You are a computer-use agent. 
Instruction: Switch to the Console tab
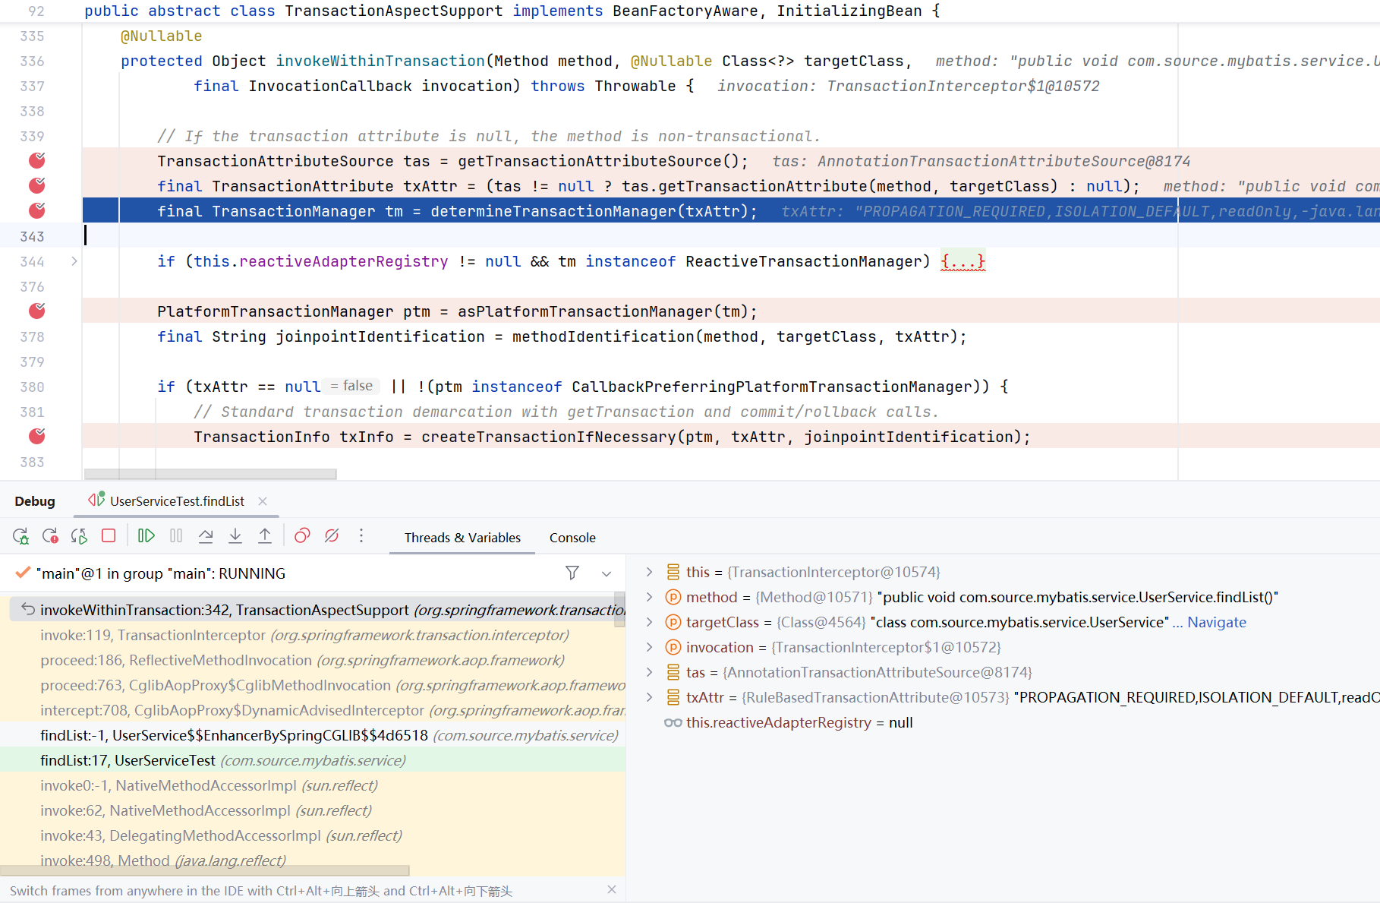click(572, 538)
